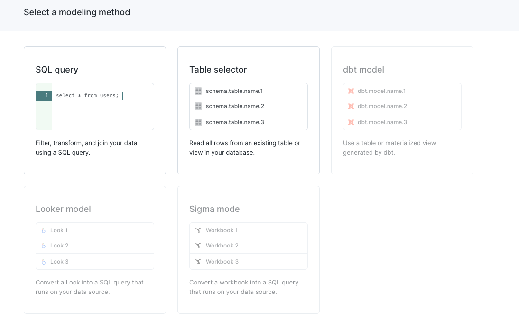Screen dimensions: 519x330
Task: Select the Workbook 2 row
Action: tap(249, 246)
